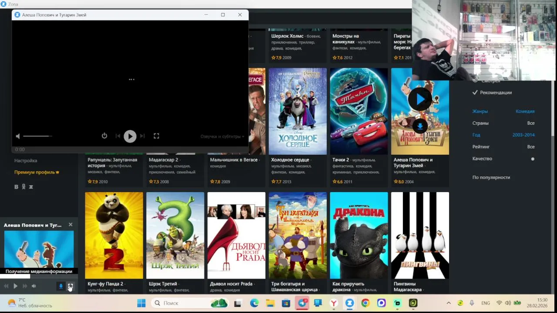Click the microphone icon in system tray
This screenshot has width=557, height=313.
tap(472, 303)
